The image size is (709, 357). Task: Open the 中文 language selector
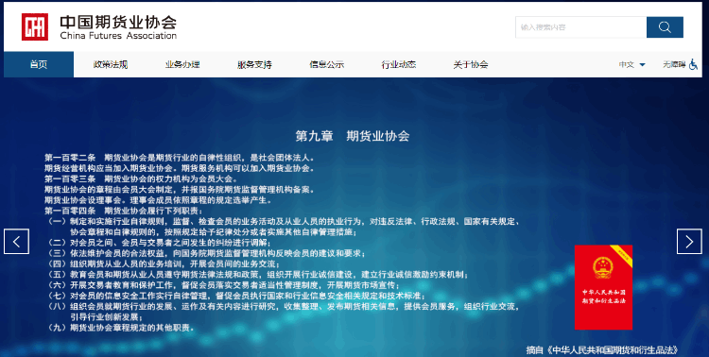coord(632,64)
